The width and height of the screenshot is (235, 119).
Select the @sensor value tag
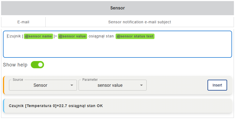72,36
